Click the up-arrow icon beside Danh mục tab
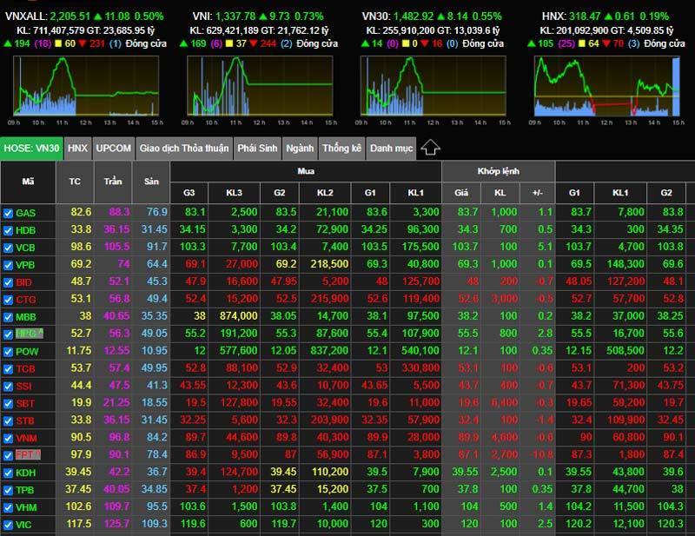The image size is (695, 536). [x=430, y=148]
